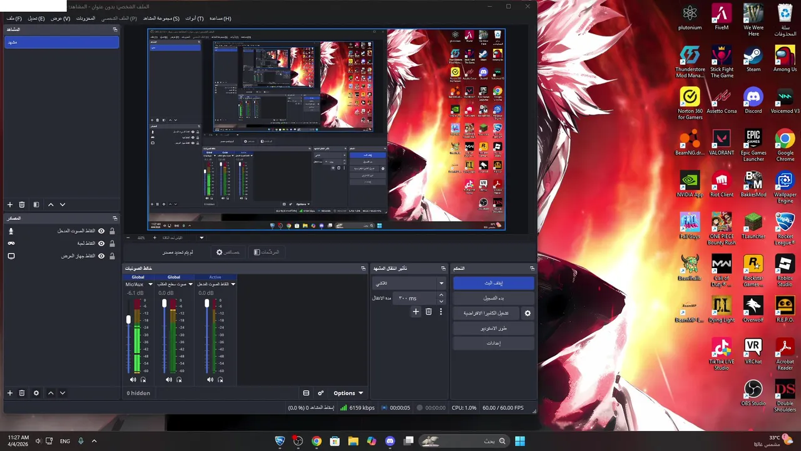Open Mic/Aux channel dropdown arrow in mixer

[x=150, y=284]
